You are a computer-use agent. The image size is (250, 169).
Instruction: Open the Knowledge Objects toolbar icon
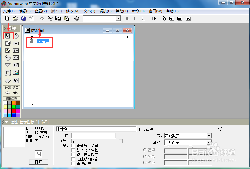point(188,19)
